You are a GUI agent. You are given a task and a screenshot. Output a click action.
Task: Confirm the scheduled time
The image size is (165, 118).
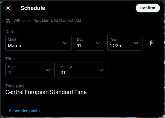pos(148,8)
